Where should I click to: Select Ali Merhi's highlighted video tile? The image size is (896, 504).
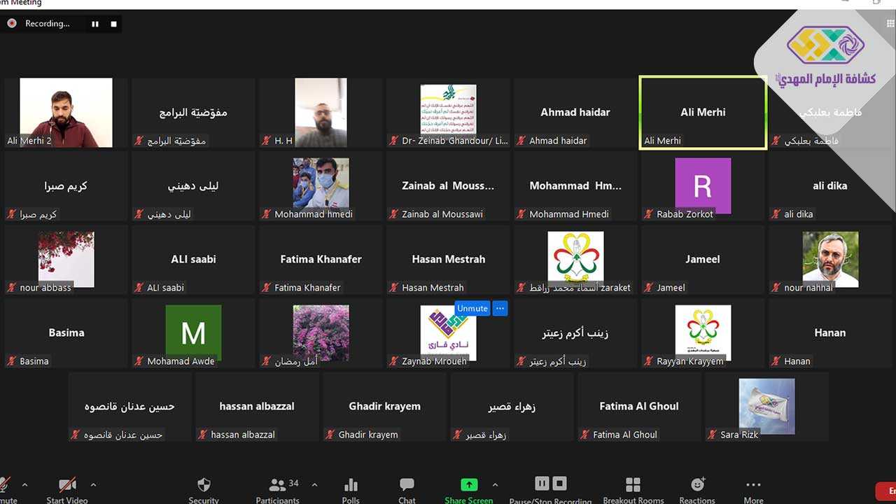pyautogui.click(x=703, y=113)
